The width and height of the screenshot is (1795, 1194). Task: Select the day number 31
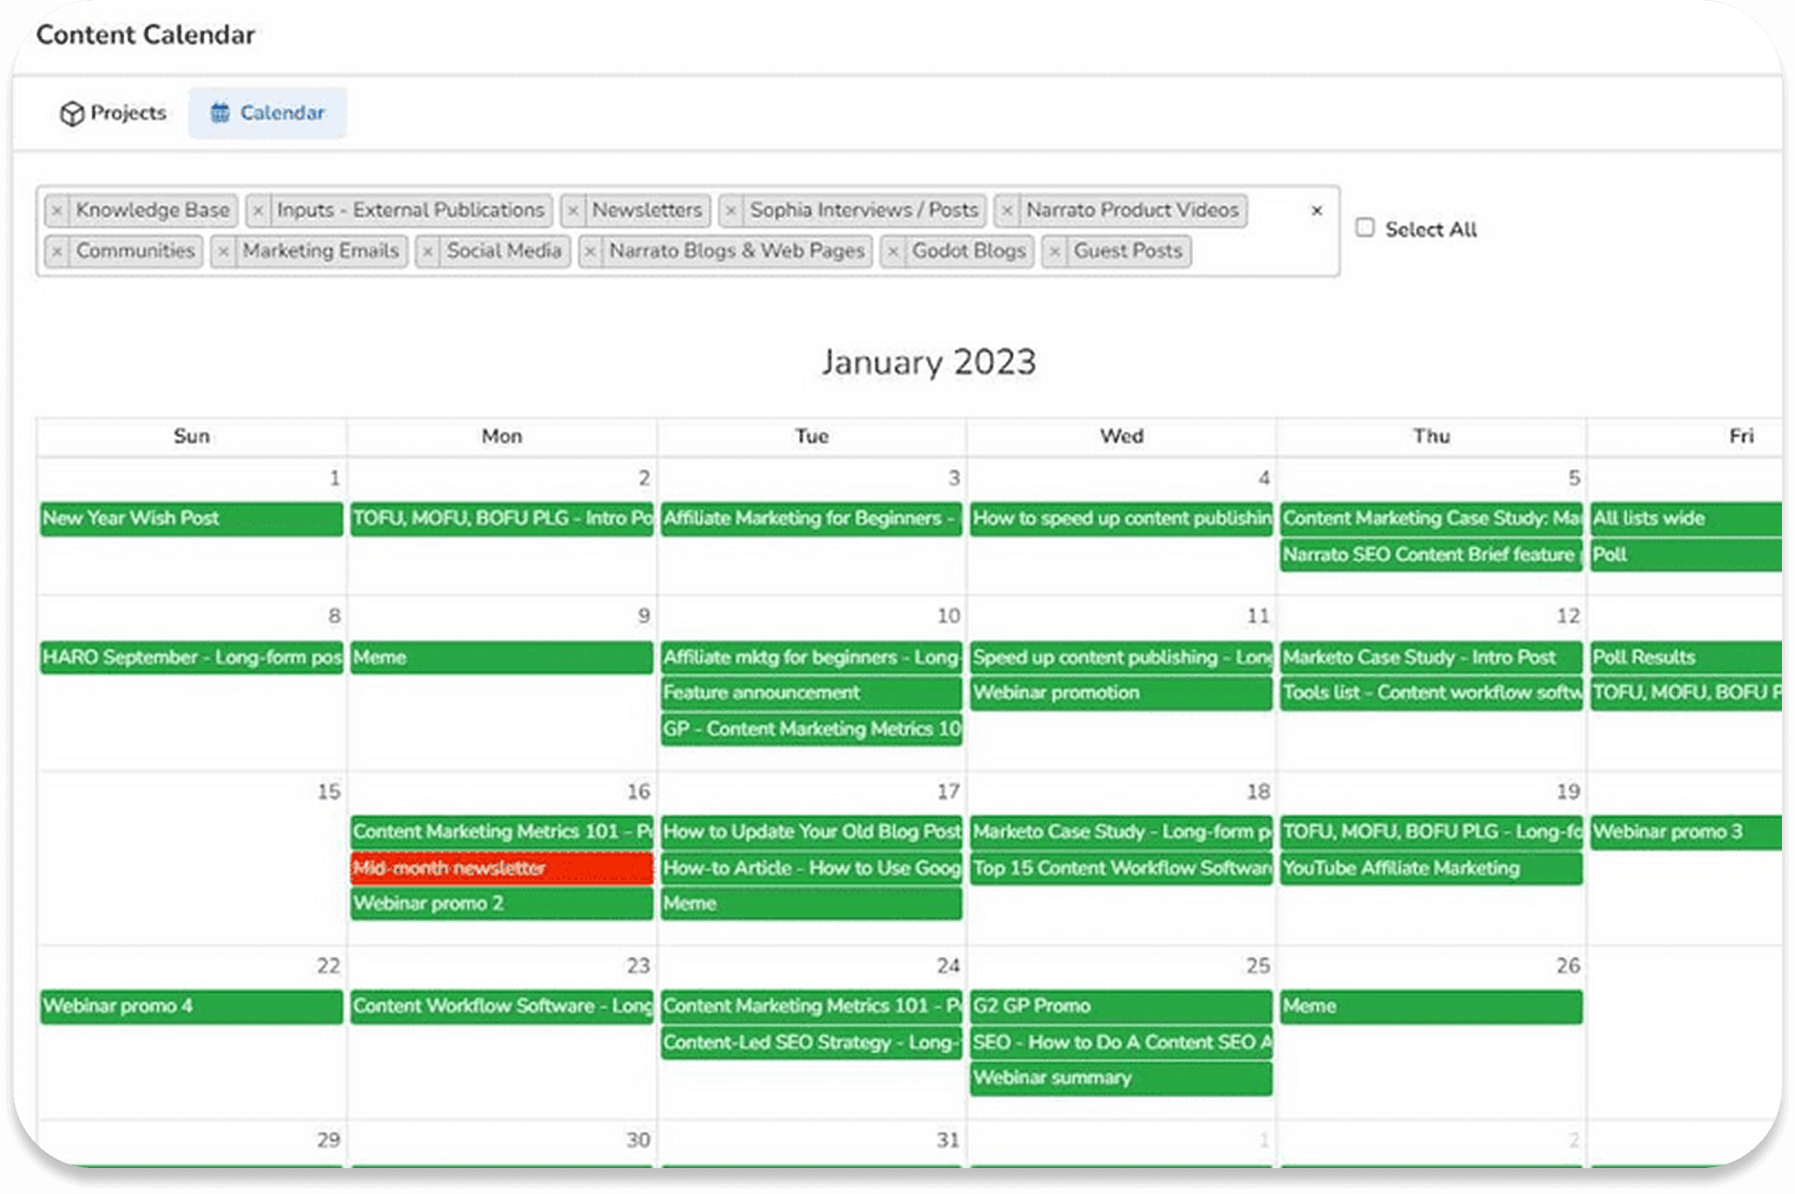pos(948,1140)
